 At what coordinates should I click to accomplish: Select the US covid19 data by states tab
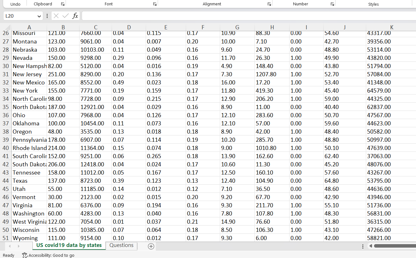[x=69, y=245]
